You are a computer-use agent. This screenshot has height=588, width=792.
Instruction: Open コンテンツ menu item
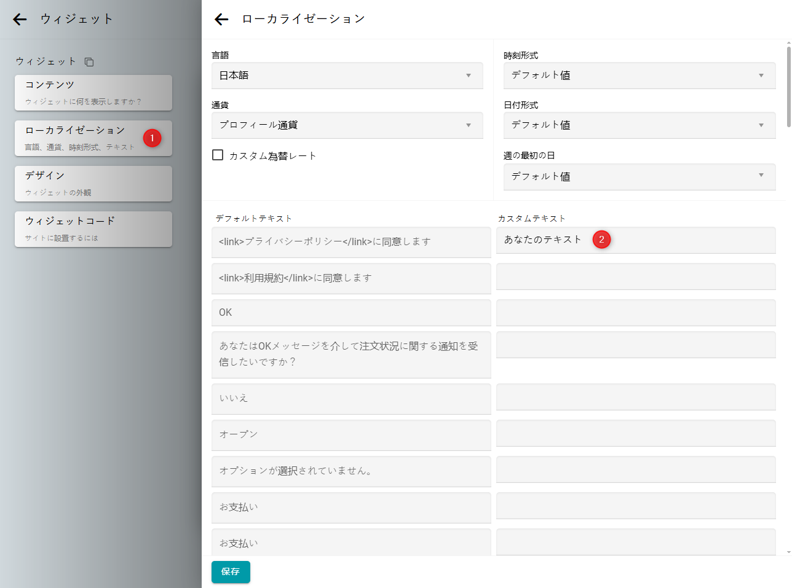(x=93, y=93)
